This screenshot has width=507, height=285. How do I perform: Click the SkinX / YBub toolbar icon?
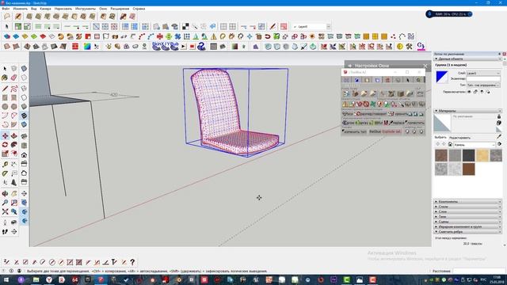(x=166, y=46)
